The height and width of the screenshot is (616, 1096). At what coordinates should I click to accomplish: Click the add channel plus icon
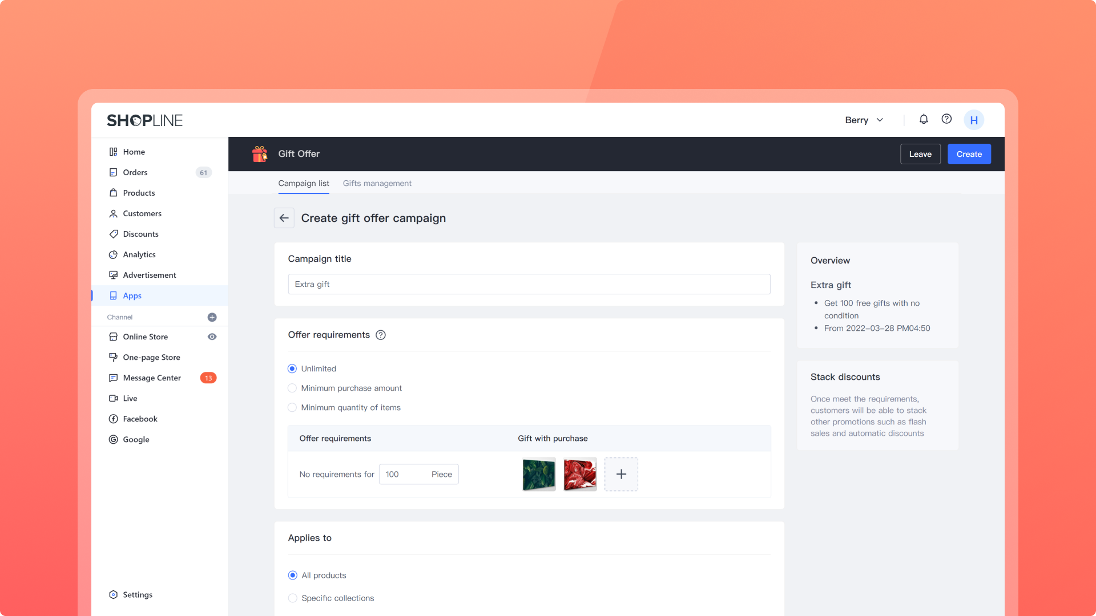point(212,317)
